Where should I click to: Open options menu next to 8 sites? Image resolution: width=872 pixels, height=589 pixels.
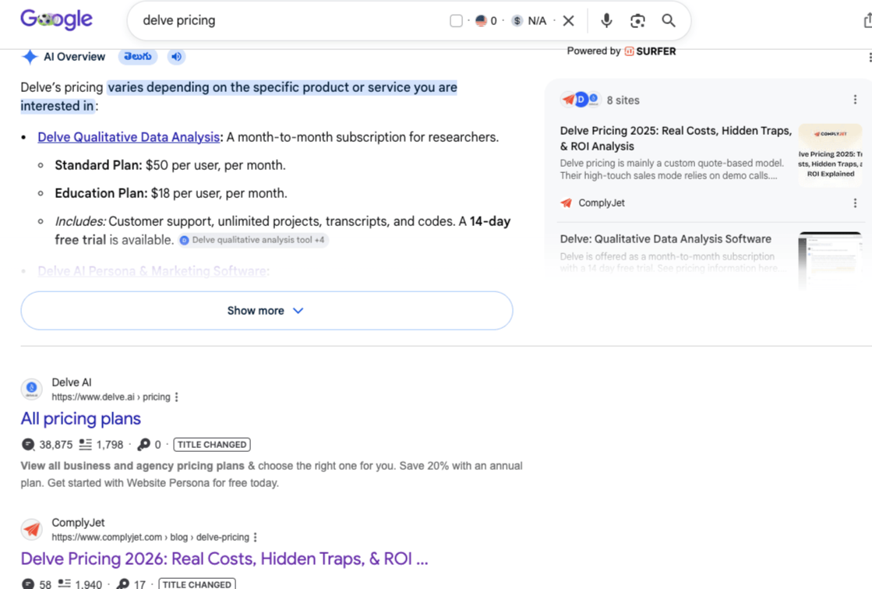pos(855,100)
